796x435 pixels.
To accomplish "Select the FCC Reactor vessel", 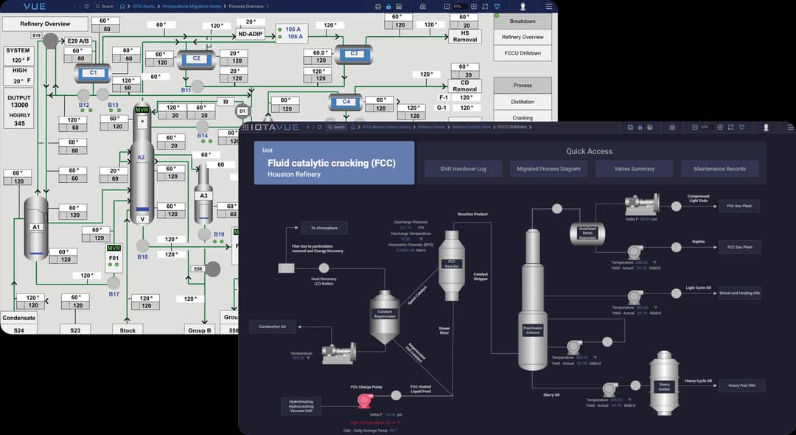I will [452, 265].
